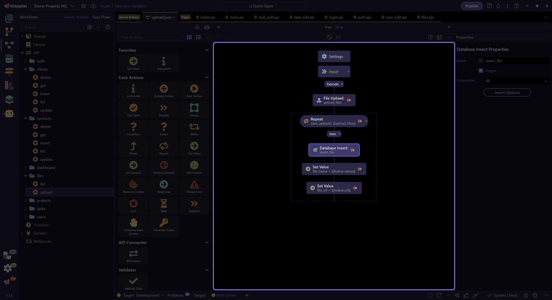Click the API Action connector icon

tap(133, 254)
